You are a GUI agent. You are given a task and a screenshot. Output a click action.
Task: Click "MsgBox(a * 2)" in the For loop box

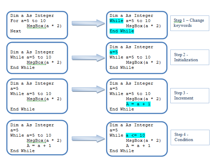44,26
